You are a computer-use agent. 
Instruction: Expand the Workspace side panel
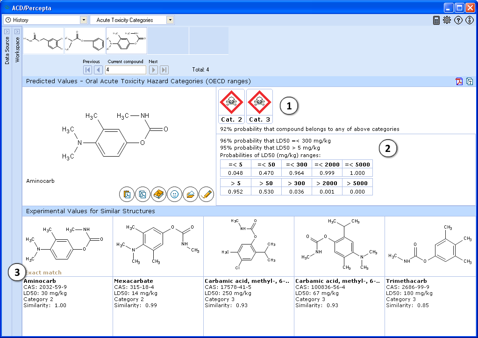(17, 31)
